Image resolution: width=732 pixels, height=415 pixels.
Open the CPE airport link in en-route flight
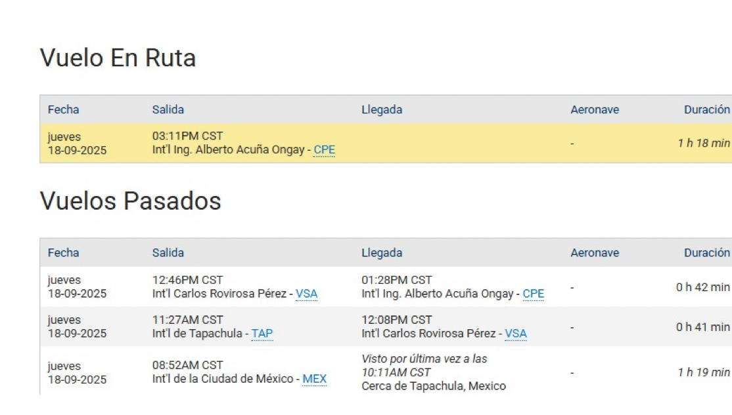(324, 150)
